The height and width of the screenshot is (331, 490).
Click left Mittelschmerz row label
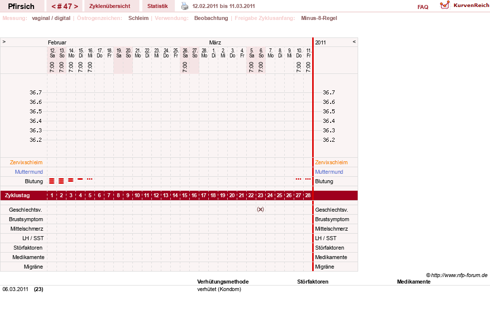26,229
